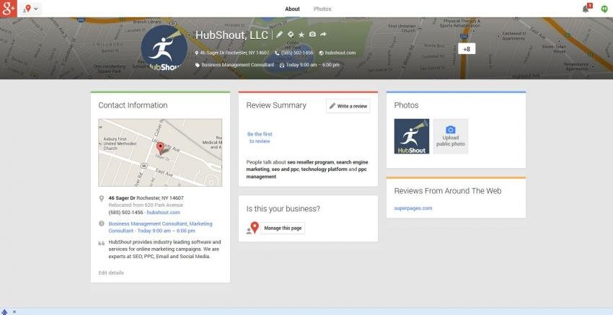Click the HubShout circular profile logo
613x315 pixels.
164,48
